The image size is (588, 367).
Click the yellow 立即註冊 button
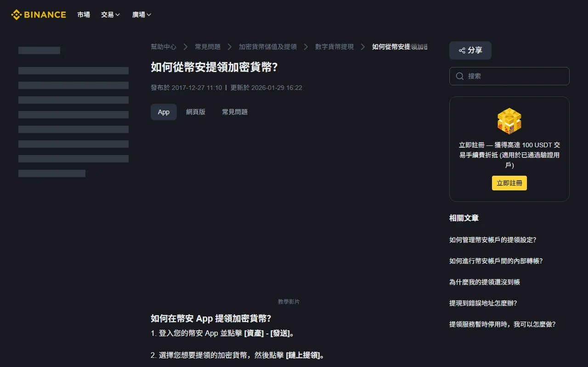(509, 183)
